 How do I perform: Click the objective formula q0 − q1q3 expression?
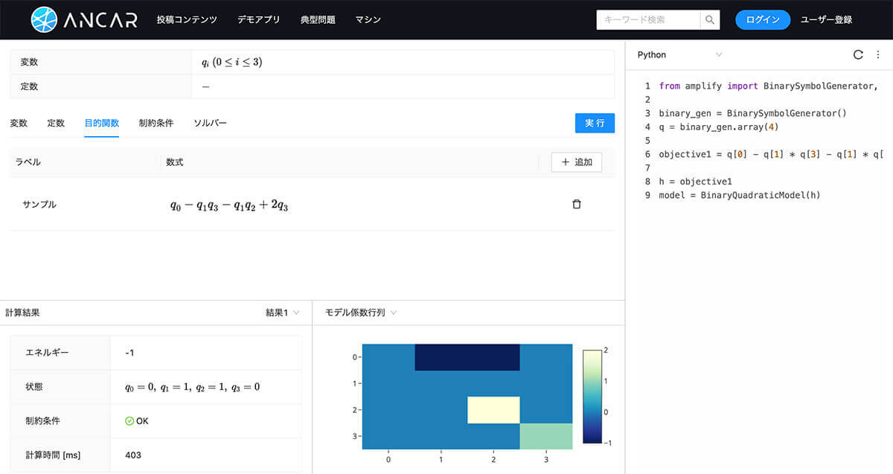click(229, 205)
